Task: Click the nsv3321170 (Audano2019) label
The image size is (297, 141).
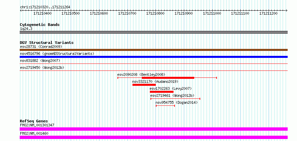Action: 155,81
